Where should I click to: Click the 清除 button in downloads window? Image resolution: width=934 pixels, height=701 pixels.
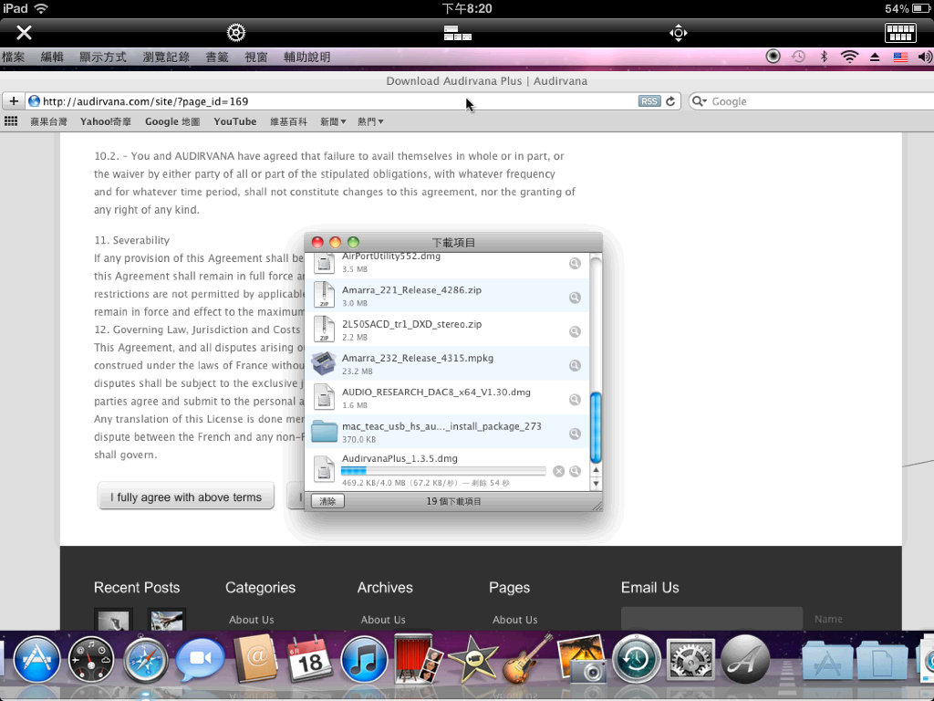[x=327, y=501]
